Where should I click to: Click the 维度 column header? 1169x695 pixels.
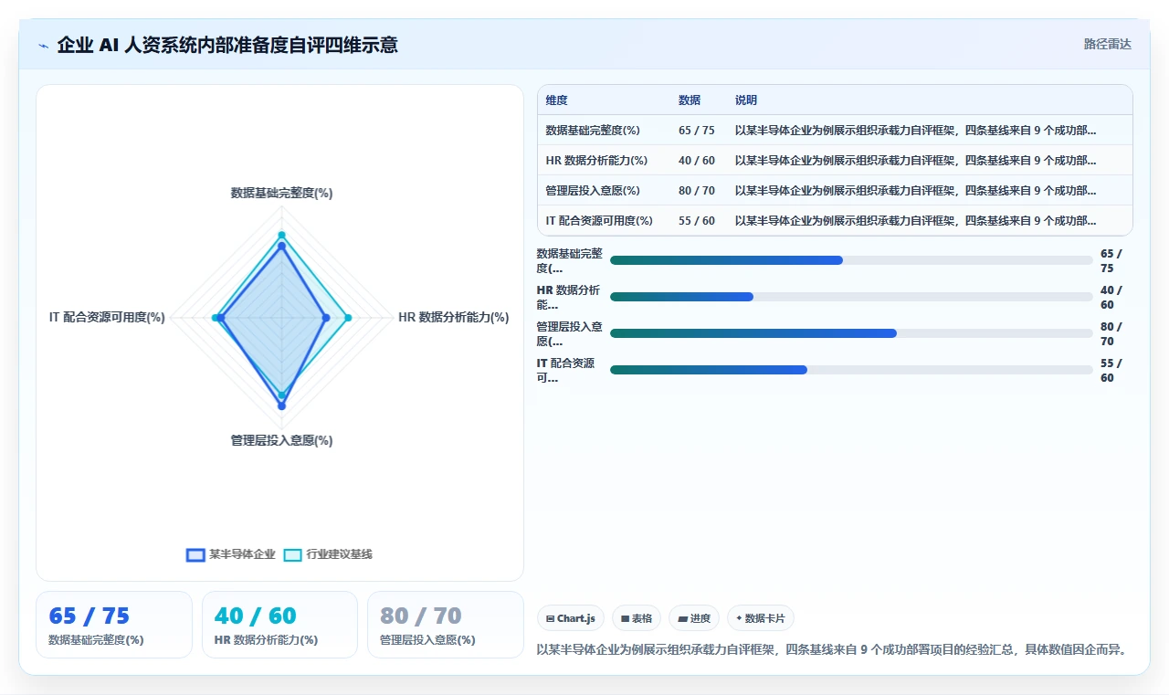(x=557, y=100)
